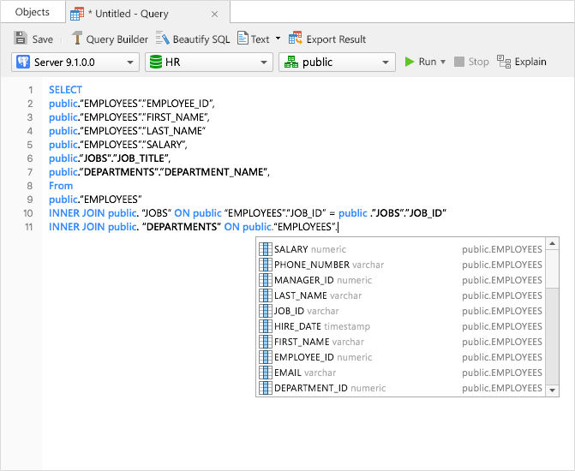The height and width of the screenshot is (471, 575).
Task: Choose PHONE_NUMBER varchar from suggestions
Action: point(400,265)
